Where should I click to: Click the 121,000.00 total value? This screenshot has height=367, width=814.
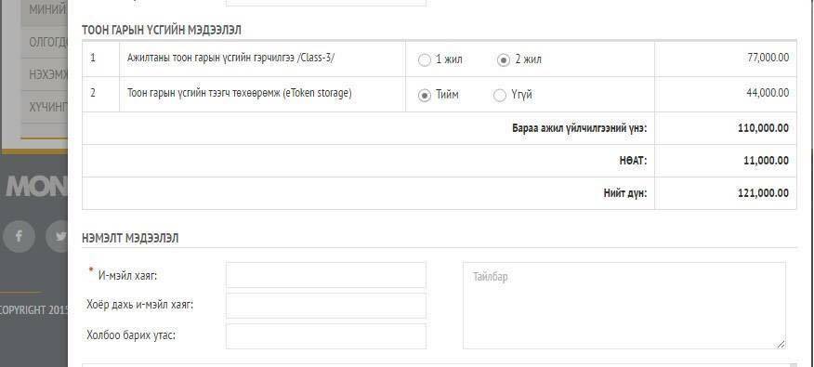point(763,193)
